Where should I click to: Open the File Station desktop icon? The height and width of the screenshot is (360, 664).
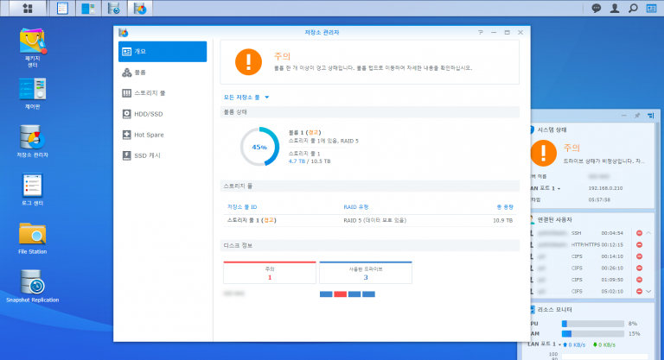(33, 238)
